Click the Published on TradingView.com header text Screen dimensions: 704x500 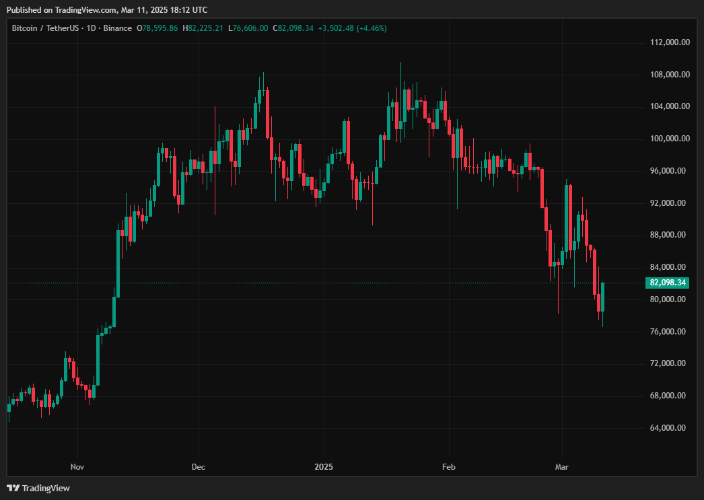(x=107, y=10)
